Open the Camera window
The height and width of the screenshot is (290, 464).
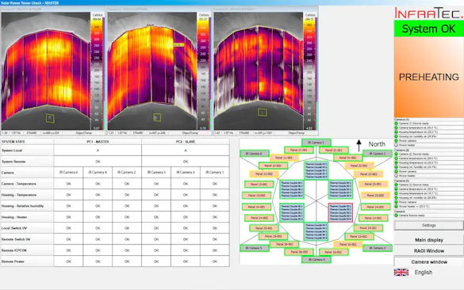429,262
